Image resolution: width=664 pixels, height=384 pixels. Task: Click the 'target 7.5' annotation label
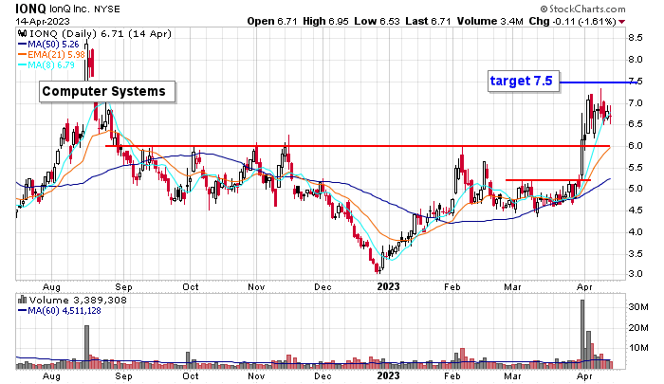point(524,81)
